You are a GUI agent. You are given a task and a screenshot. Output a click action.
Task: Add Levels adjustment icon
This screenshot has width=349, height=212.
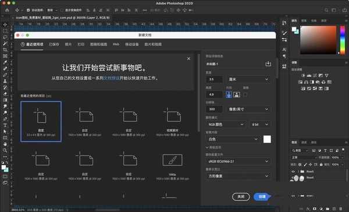[309, 76]
